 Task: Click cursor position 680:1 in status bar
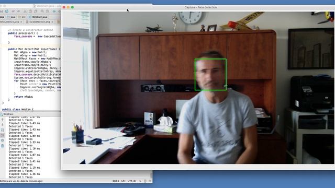(116, 181)
